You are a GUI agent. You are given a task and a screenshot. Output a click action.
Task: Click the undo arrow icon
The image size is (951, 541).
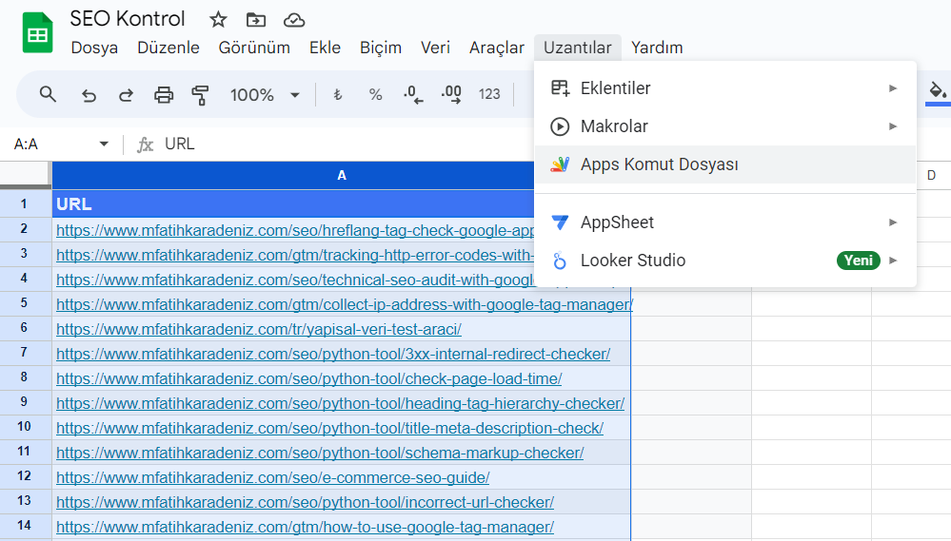[89, 94]
